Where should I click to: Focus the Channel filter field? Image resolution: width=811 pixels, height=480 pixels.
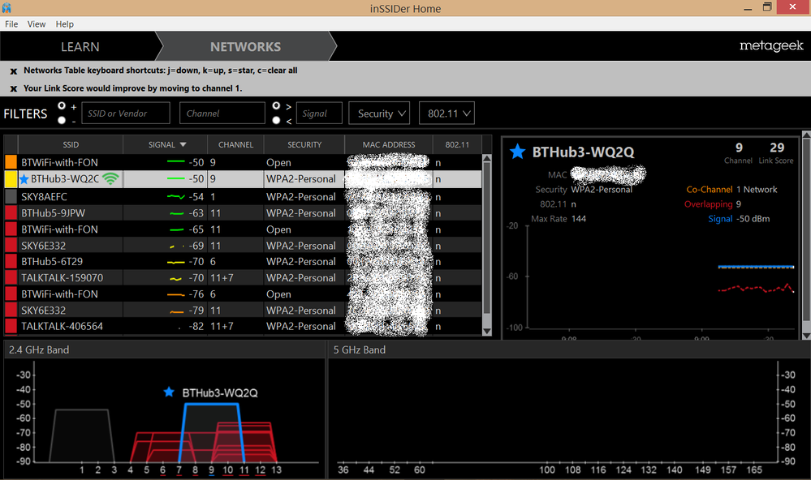[222, 114]
